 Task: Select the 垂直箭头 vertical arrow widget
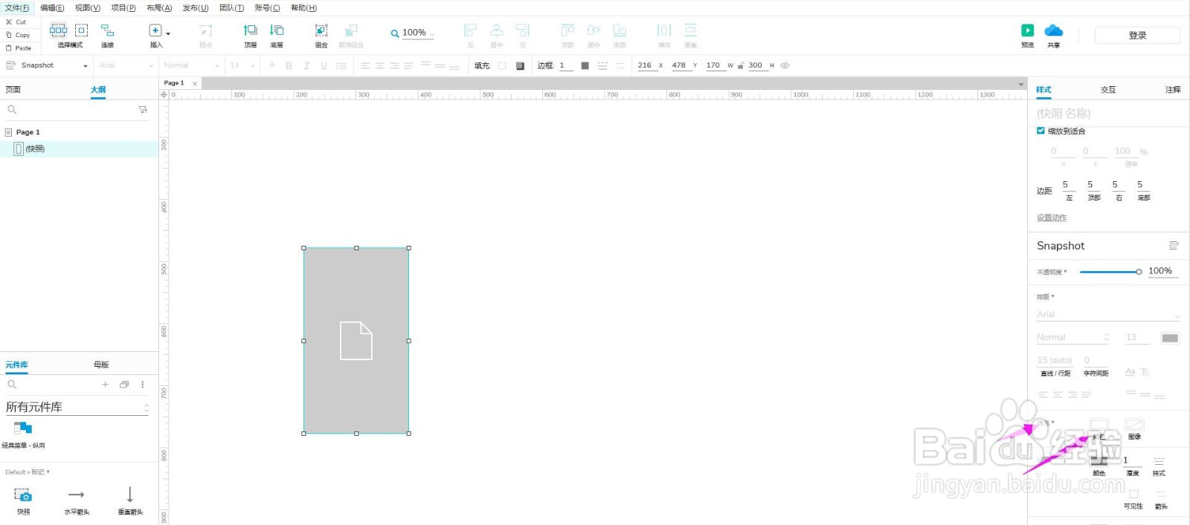click(130, 500)
